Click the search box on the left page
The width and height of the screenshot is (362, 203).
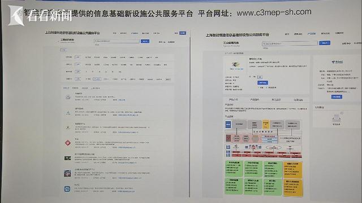pos(117,41)
